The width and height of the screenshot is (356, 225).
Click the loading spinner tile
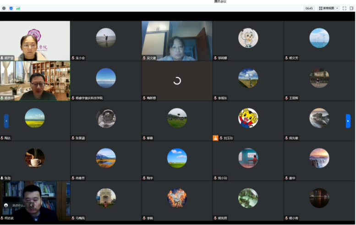[177, 81]
